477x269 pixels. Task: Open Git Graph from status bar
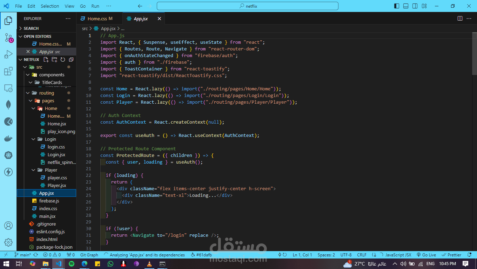pyautogui.click(x=89, y=255)
